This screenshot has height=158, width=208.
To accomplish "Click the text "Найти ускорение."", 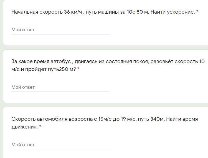I will [173, 12].
